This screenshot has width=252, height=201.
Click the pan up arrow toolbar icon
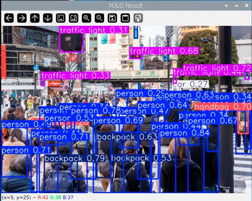tap(35, 18)
